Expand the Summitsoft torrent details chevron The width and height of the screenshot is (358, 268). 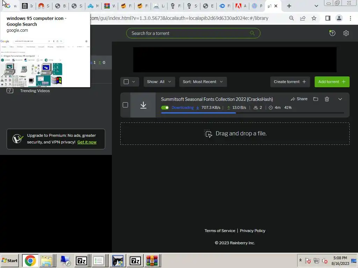click(340, 99)
